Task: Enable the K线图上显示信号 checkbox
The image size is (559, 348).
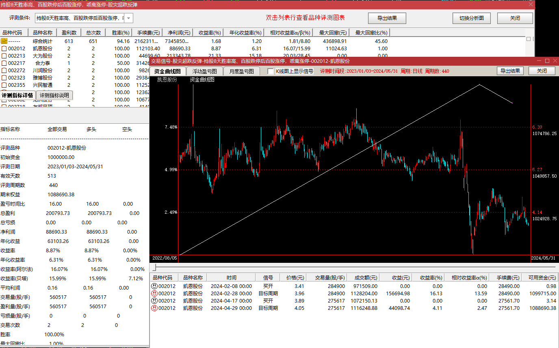Action: [271, 71]
